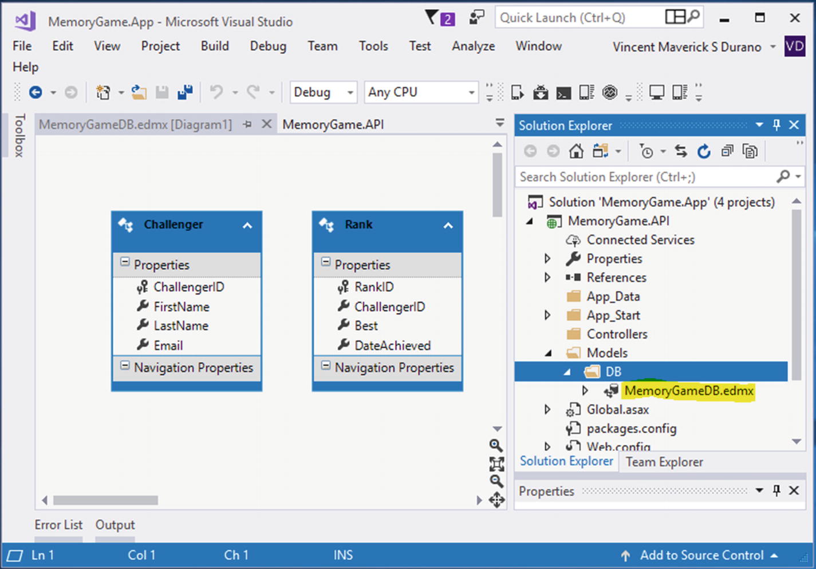The width and height of the screenshot is (816, 569).
Task: Click the diagram Zoom In magnifier icon
Action: (x=496, y=445)
